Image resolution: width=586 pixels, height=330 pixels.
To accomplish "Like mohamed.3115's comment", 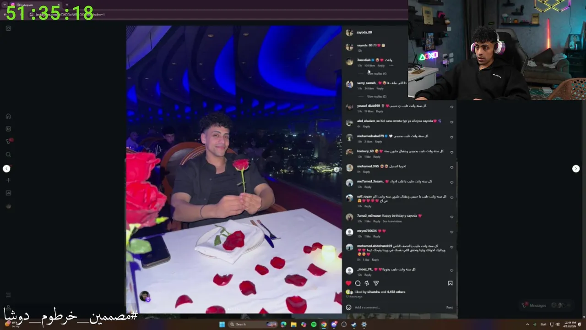I will (451, 167).
